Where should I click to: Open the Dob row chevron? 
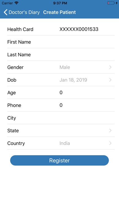pos(110,80)
